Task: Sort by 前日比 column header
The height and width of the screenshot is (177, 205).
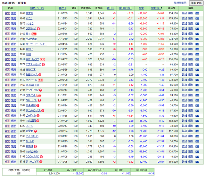Action: [x=111, y=8]
